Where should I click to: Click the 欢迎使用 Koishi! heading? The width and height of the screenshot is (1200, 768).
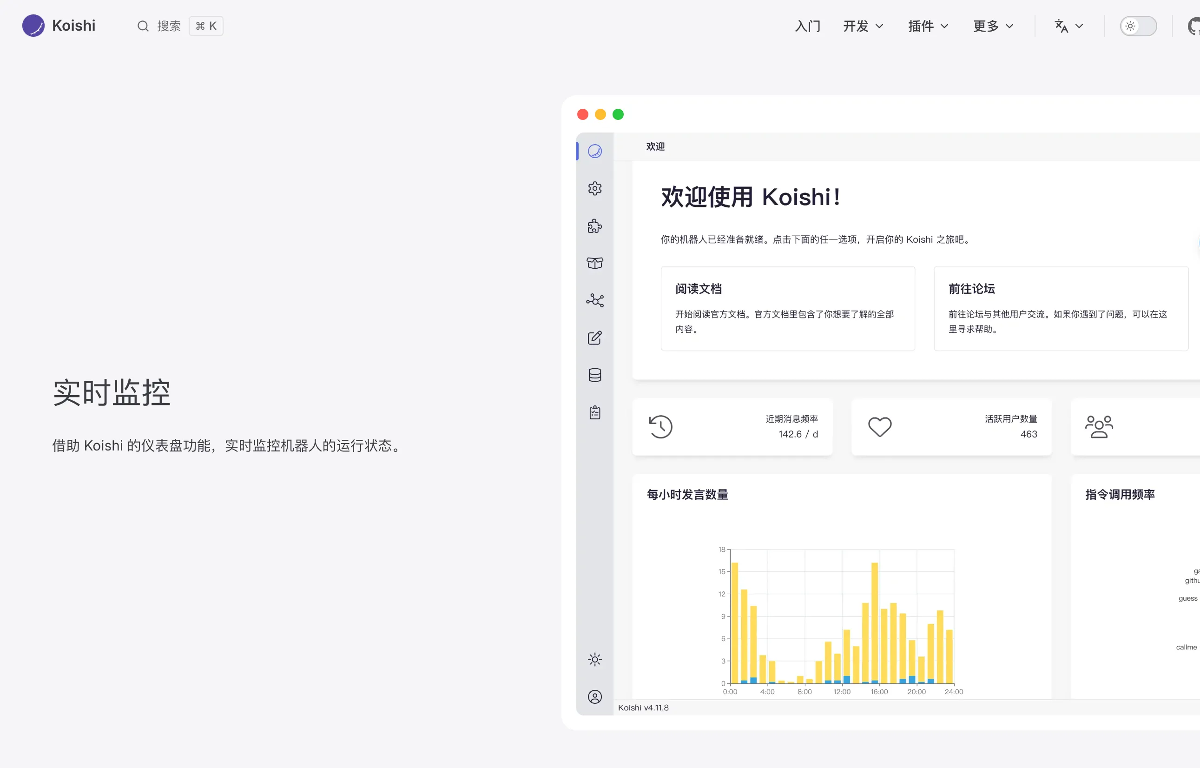(751, 197)
